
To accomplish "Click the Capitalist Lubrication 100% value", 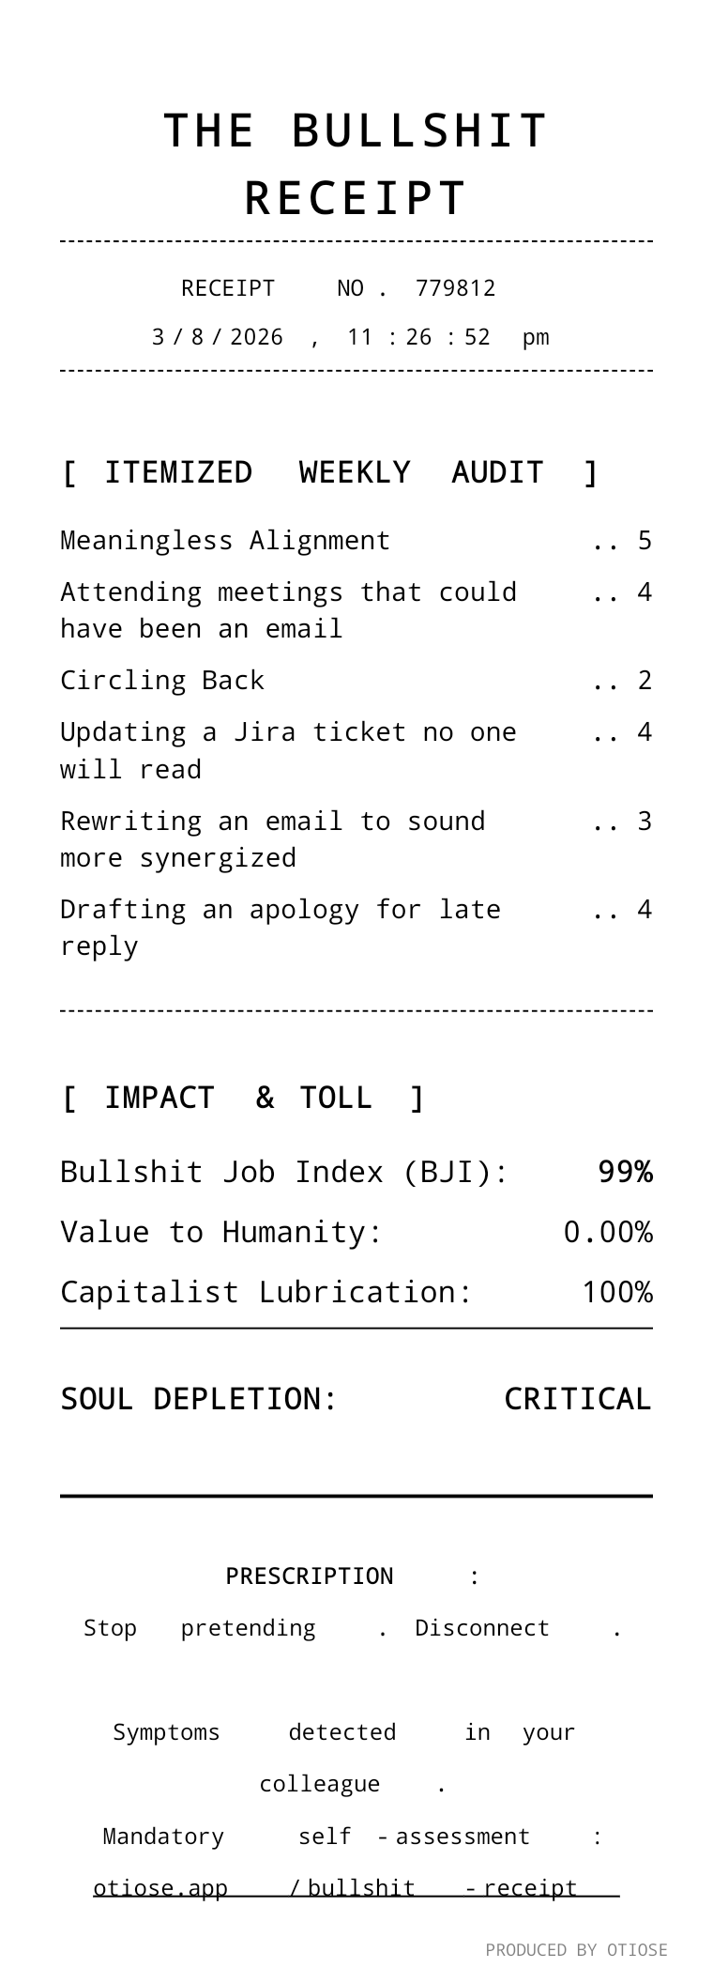I will pyautogui.click(x=617, y=1292).
